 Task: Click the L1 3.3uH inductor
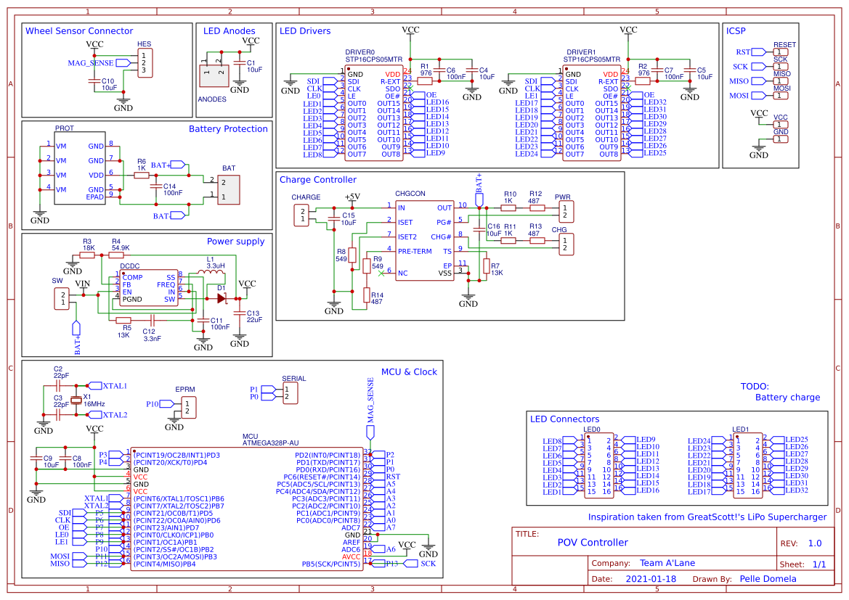pyautogui.click(x=210, y=273)
